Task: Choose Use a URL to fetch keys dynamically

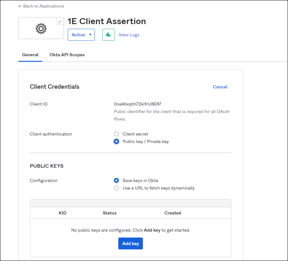Action: click(116, 188)
